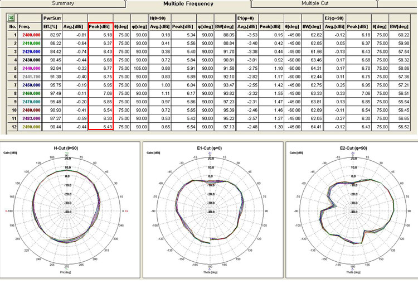Select frequency 2490.000 in row 12

point(30,127)
